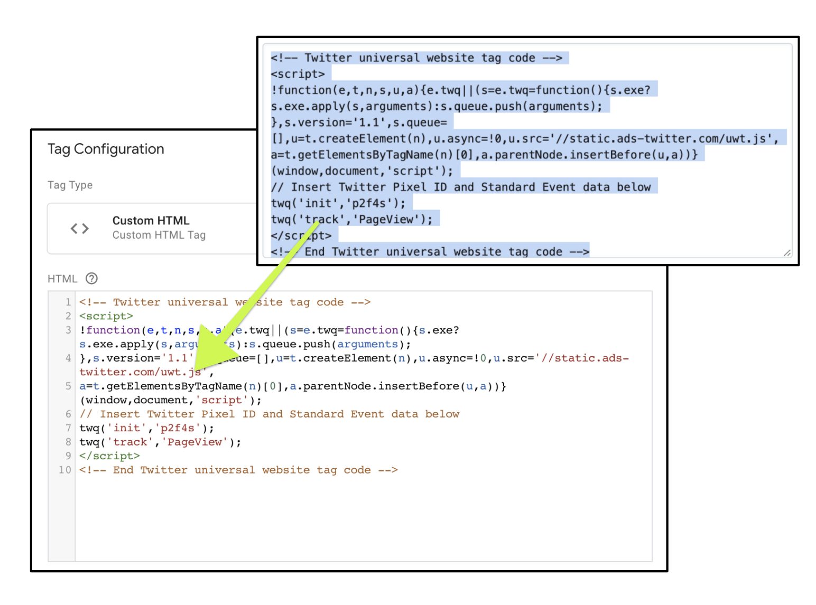This screenshot has height=605, width=816.
Task: Click line number 10 in editor gutter
Action: click(65, 470)
